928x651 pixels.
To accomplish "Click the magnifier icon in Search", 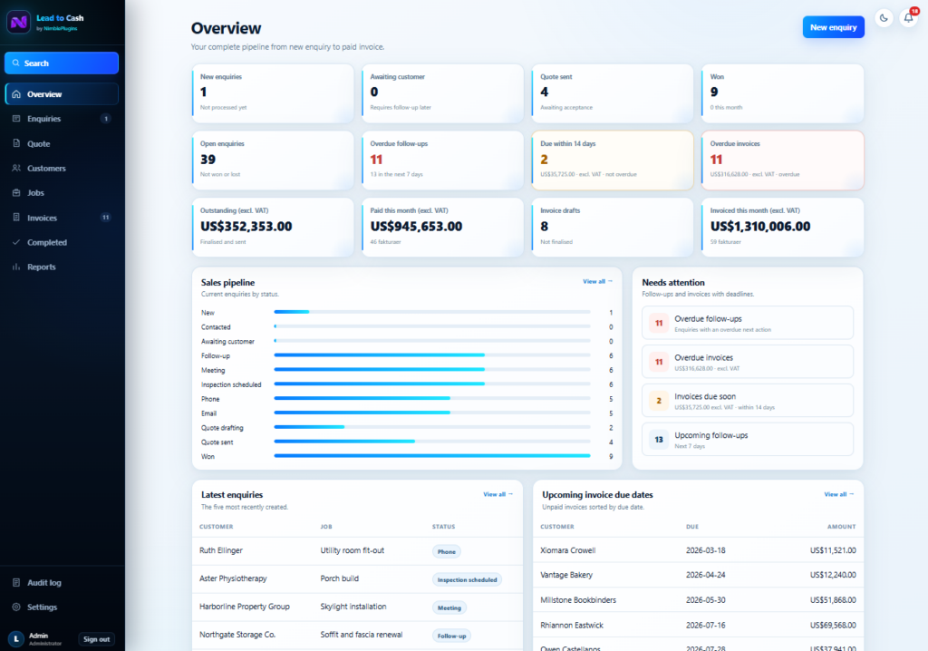I will point(16,63).
